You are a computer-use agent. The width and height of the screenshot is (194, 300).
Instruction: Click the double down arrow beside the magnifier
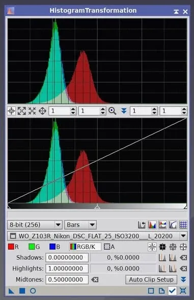pyautogui.click(x=124, y=111)
